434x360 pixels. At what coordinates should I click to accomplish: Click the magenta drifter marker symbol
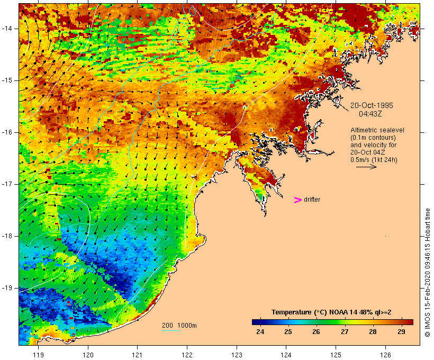click(297, 200)
